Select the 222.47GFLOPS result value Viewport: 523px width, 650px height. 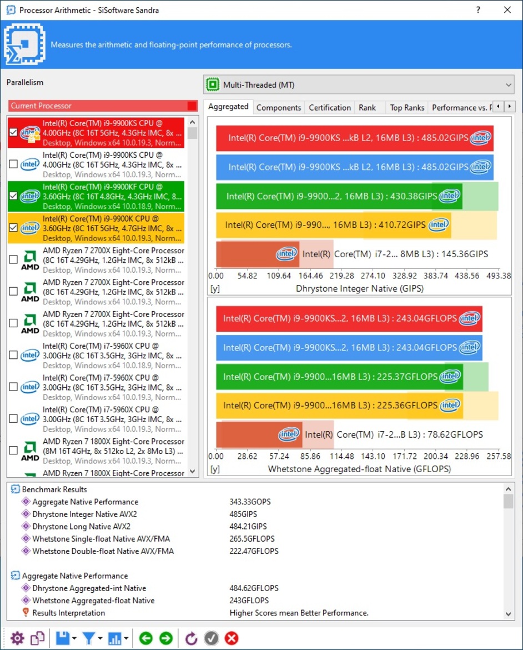click(x=254, y=551)
